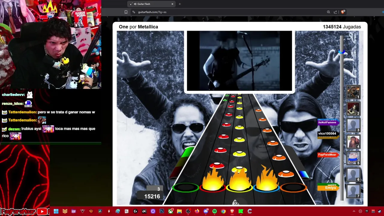Click the '1345124 Jugadas' play count
This screenshot has height=216, width=384.
pyautogui.click(x=342, y=27)
